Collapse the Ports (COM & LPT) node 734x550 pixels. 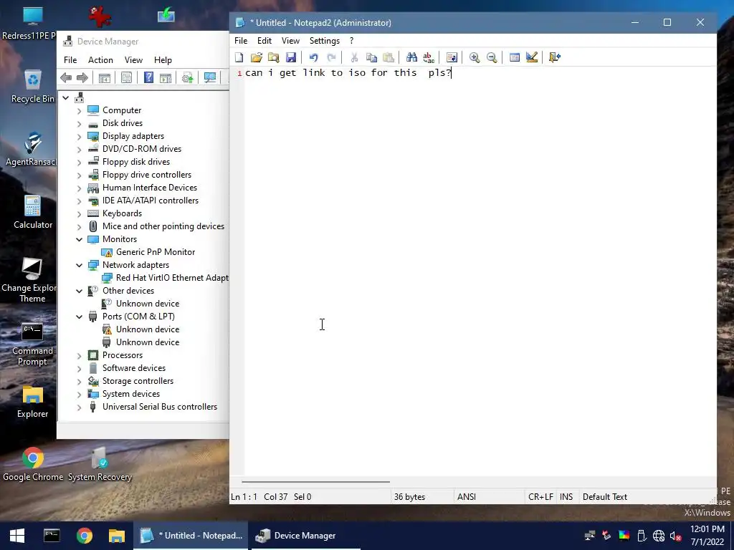pyautogui.click(x=79, y=317)
